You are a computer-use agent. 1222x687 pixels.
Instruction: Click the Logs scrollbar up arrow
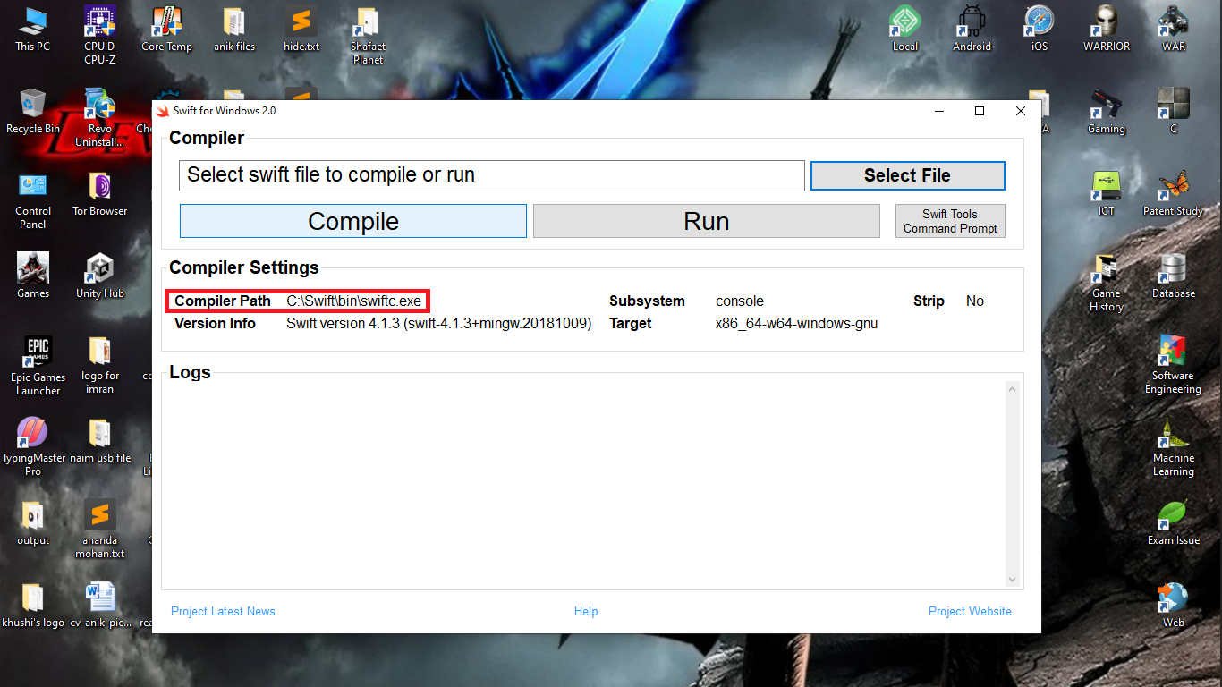coord(1013,389)
